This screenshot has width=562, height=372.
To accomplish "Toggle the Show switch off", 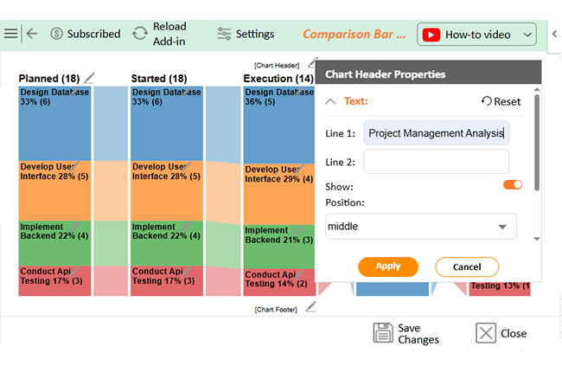I will 513,184.
